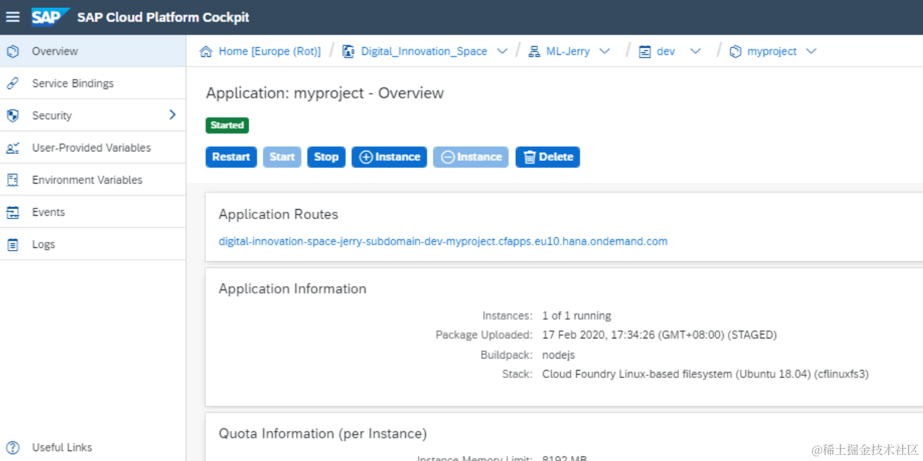Click the Events calendar icon
923x461 pixels.
[x=13, y=212]
